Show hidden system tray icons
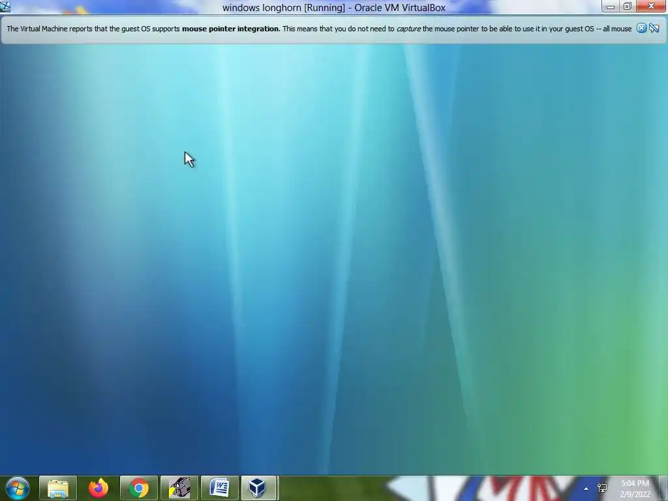668x501 pixels. [586, 489]
